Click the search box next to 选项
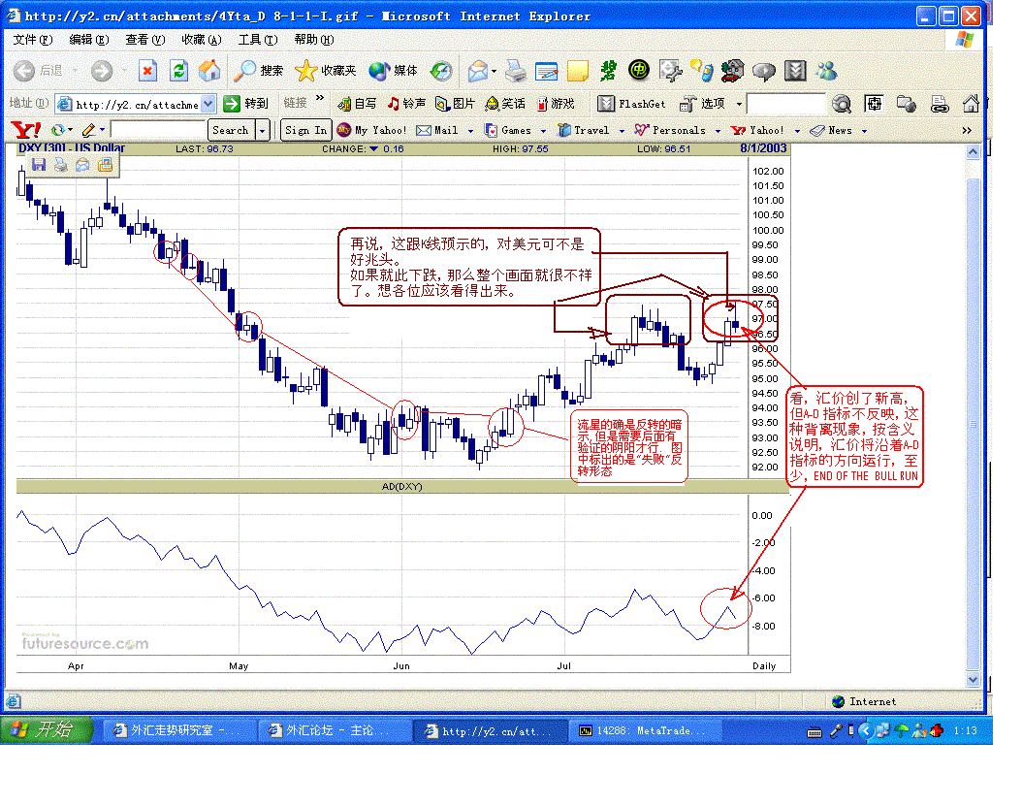Image resolution: width=1022 pixels, height=807 pixels. pos(786,104)
